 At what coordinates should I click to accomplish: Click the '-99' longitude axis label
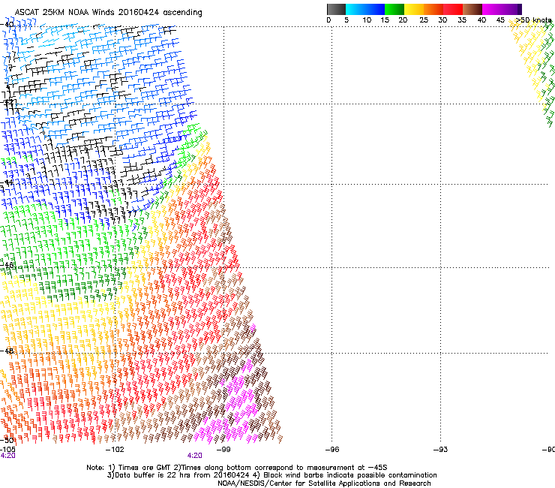223,450
